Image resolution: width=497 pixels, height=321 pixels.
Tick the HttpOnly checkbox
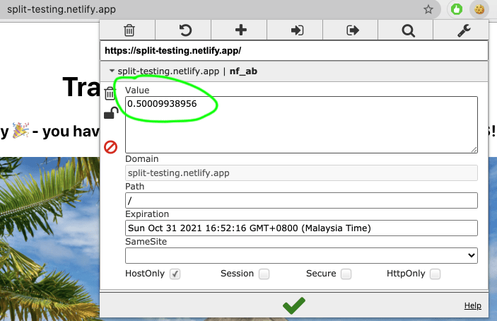[435, 274]
